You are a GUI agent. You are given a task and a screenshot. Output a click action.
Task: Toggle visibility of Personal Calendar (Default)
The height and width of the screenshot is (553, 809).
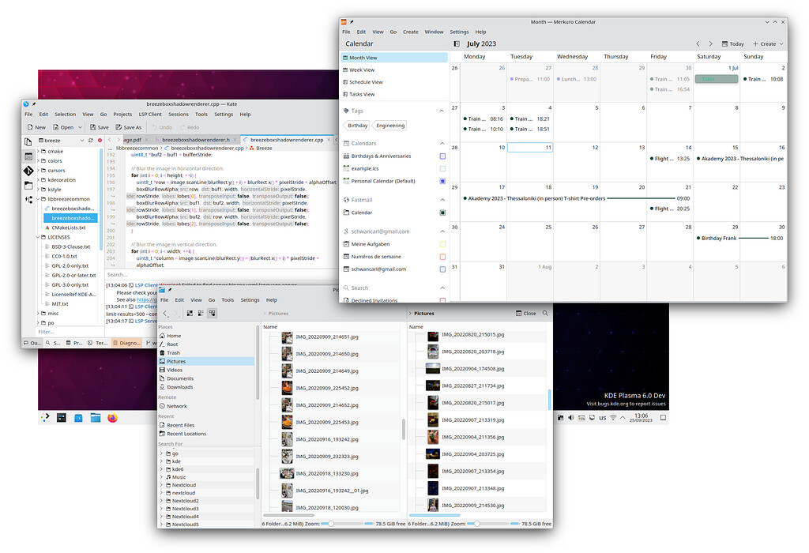point(442,181)
